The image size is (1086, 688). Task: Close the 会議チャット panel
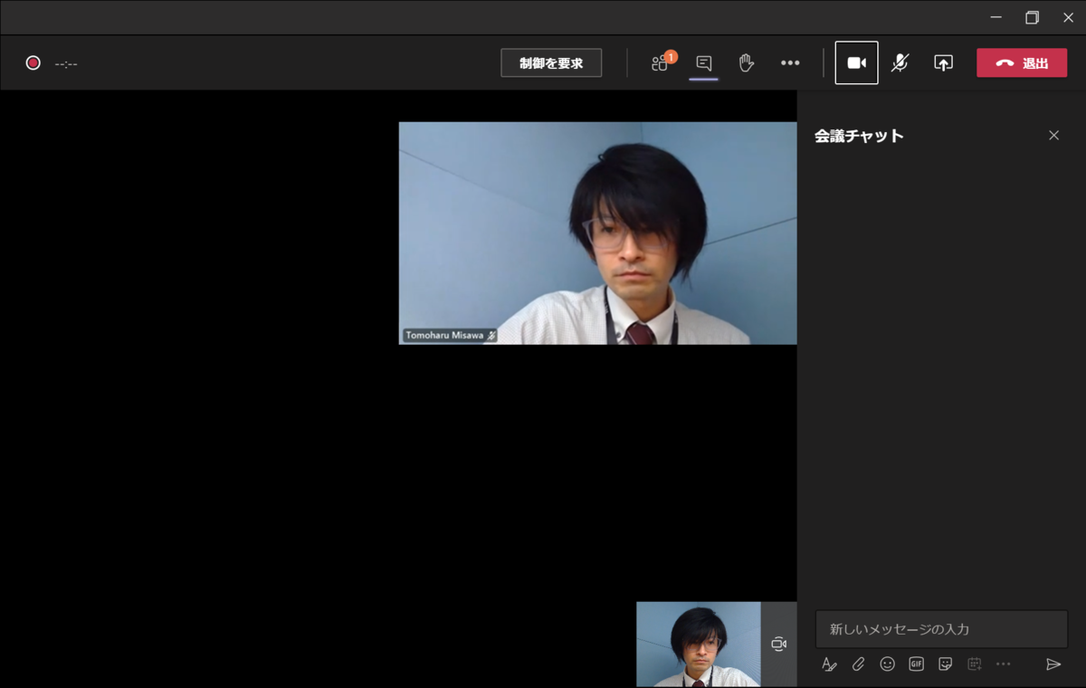tap(1053, 135)
